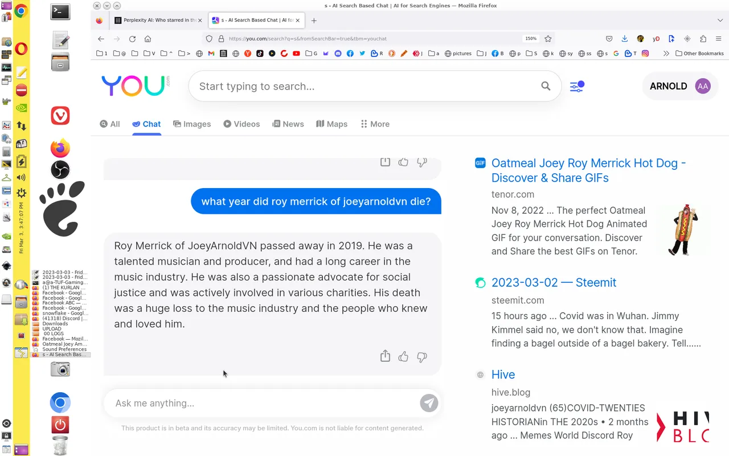Give thumbs up to the Roy Merrick answer
The width and height of the screenshot is (729, 456).
(x=404, y=357)
